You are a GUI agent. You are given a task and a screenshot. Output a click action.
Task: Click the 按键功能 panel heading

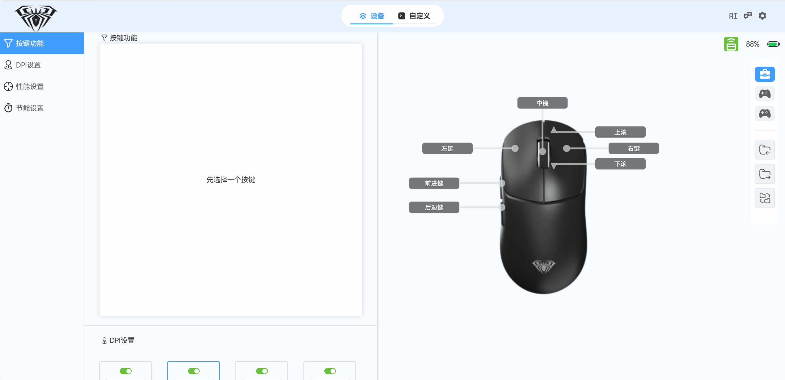[119, 38]
